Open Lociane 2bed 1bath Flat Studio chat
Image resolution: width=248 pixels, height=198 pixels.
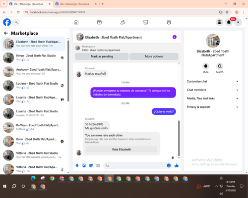pyautogui.click(x=33, y=86)
